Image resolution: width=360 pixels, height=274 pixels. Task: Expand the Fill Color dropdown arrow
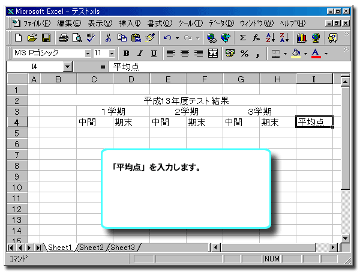(x=305, y=53)
